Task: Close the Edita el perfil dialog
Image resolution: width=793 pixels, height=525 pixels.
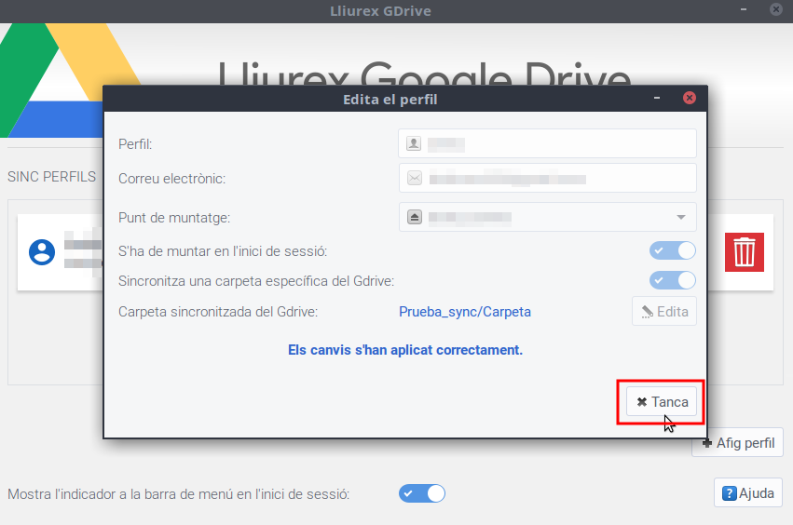Action: coord(689,99)
